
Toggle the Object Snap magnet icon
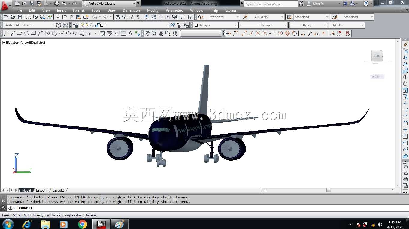[348, 33]
